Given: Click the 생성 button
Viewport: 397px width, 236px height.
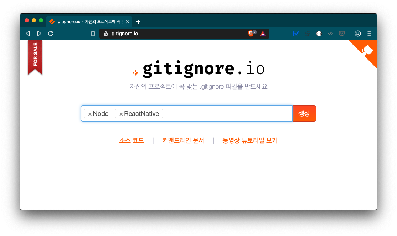Looking at the screenshot, I should pos(304,113).
